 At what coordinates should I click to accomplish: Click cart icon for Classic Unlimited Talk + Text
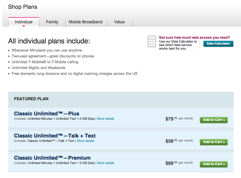(x=225, y=142)
